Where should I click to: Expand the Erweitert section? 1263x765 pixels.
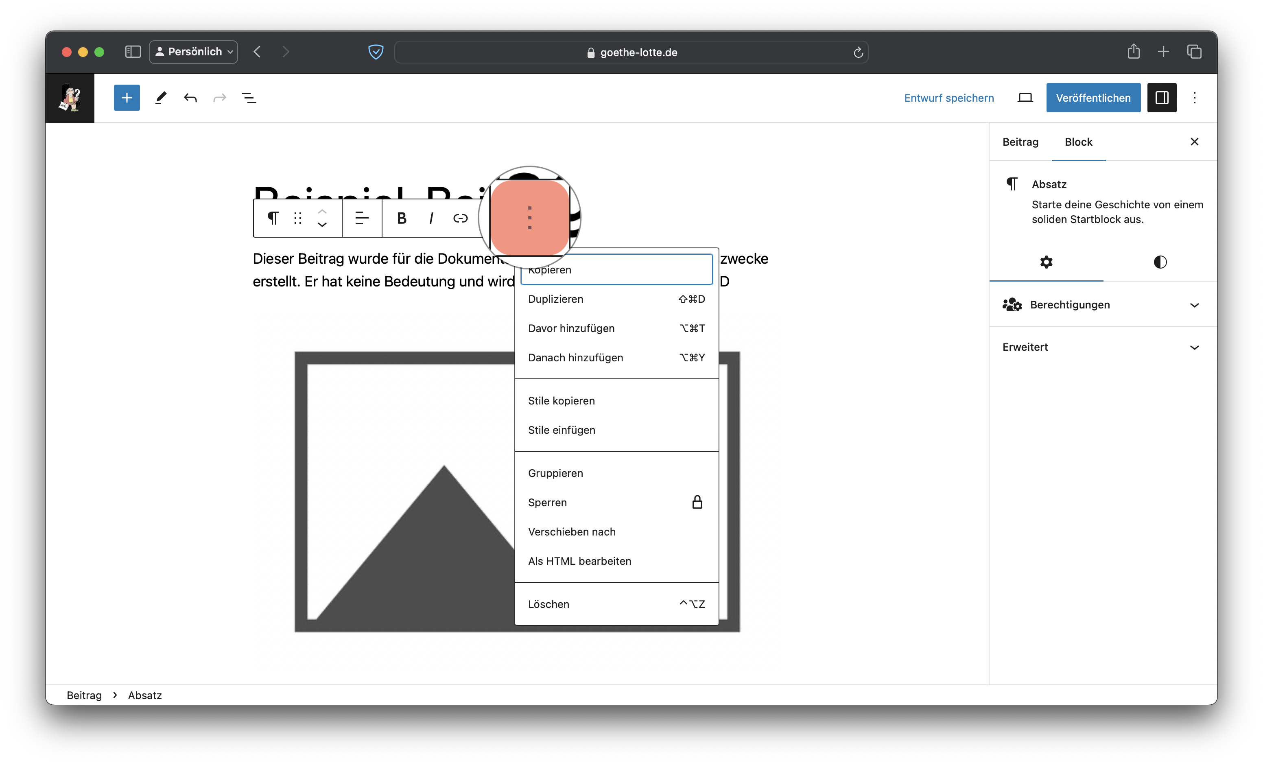[x=1103, y=347]
